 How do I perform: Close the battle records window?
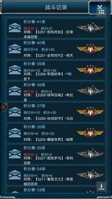100,7
